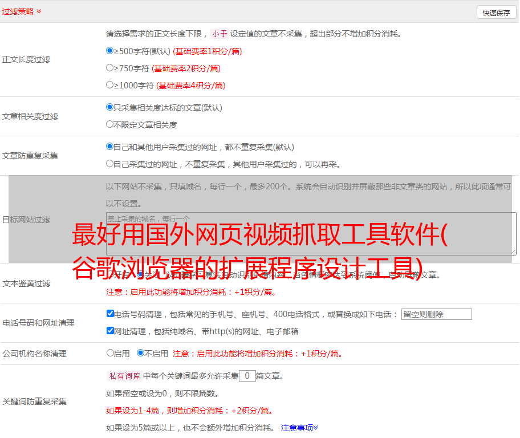Click the red (基础费率2积分/篇) note
The width and height of the screenshot is (520, 438).
coord(186,68)
